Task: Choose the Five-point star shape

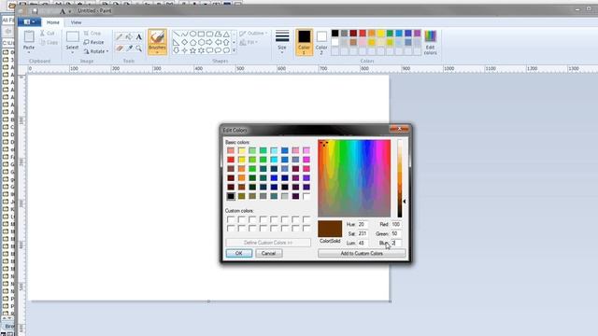Action: pyautogui.click(x=193, y=50)
